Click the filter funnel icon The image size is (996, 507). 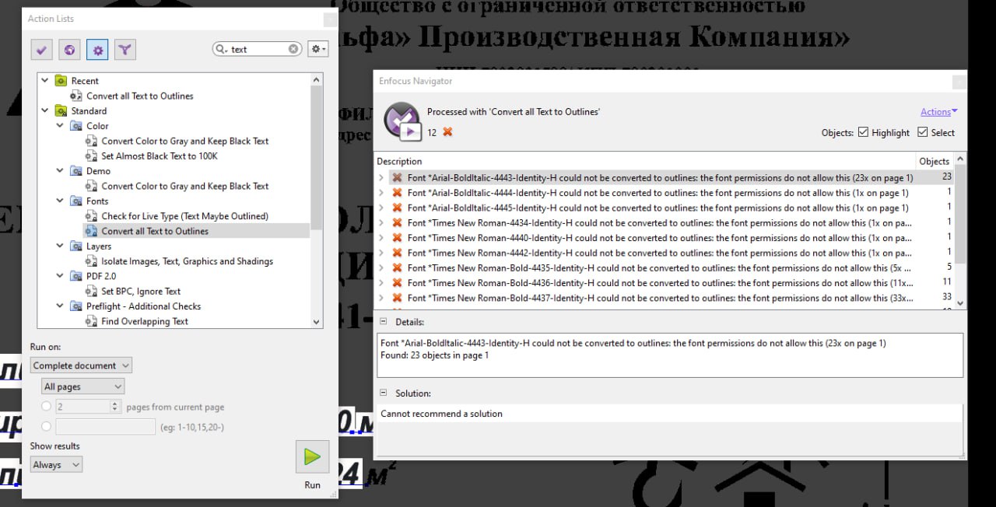coord(125,50)
